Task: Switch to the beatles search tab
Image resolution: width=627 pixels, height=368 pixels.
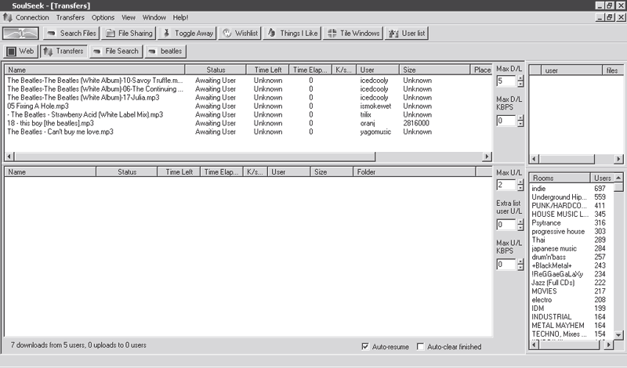Action: pyautogui.click(x=165, y=51)
